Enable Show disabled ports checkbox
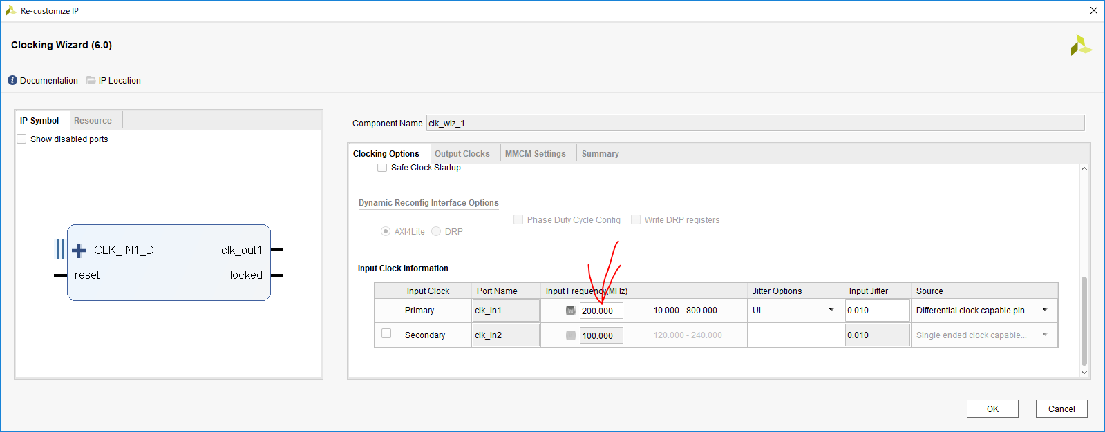Screen dimensions: 1105x432 tap(22, 139)
